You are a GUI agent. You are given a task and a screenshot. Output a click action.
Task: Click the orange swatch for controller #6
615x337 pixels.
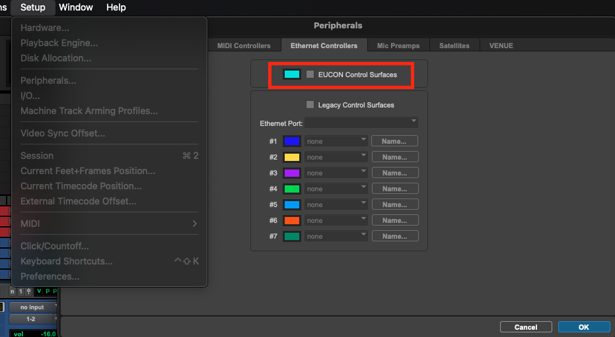[x=292, y=220]
